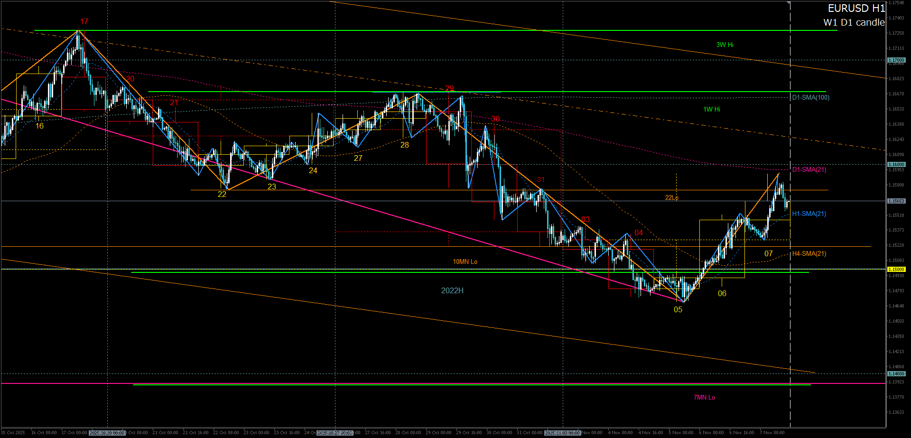Click the yellow 1.15000 price tag
The image size is (911, 438).
896,270
